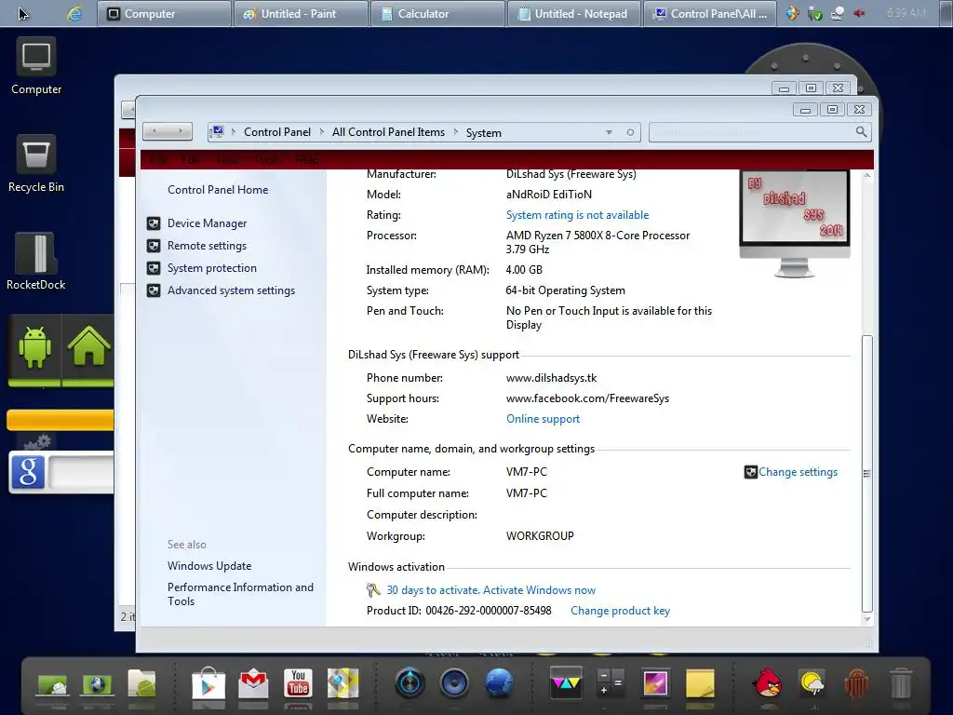This screenshot has width=953, height=715.
Task: Click the safely remove hardware tray icon
Action: pyautogui.click(x=814, y=13)
